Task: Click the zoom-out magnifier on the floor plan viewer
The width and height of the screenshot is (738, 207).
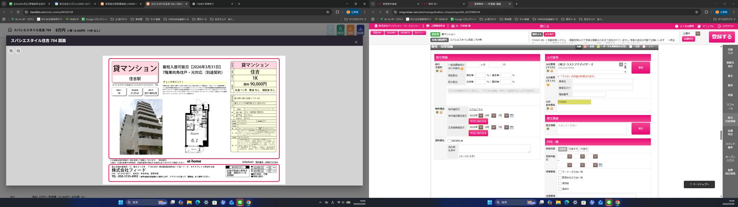Action: 18,51
